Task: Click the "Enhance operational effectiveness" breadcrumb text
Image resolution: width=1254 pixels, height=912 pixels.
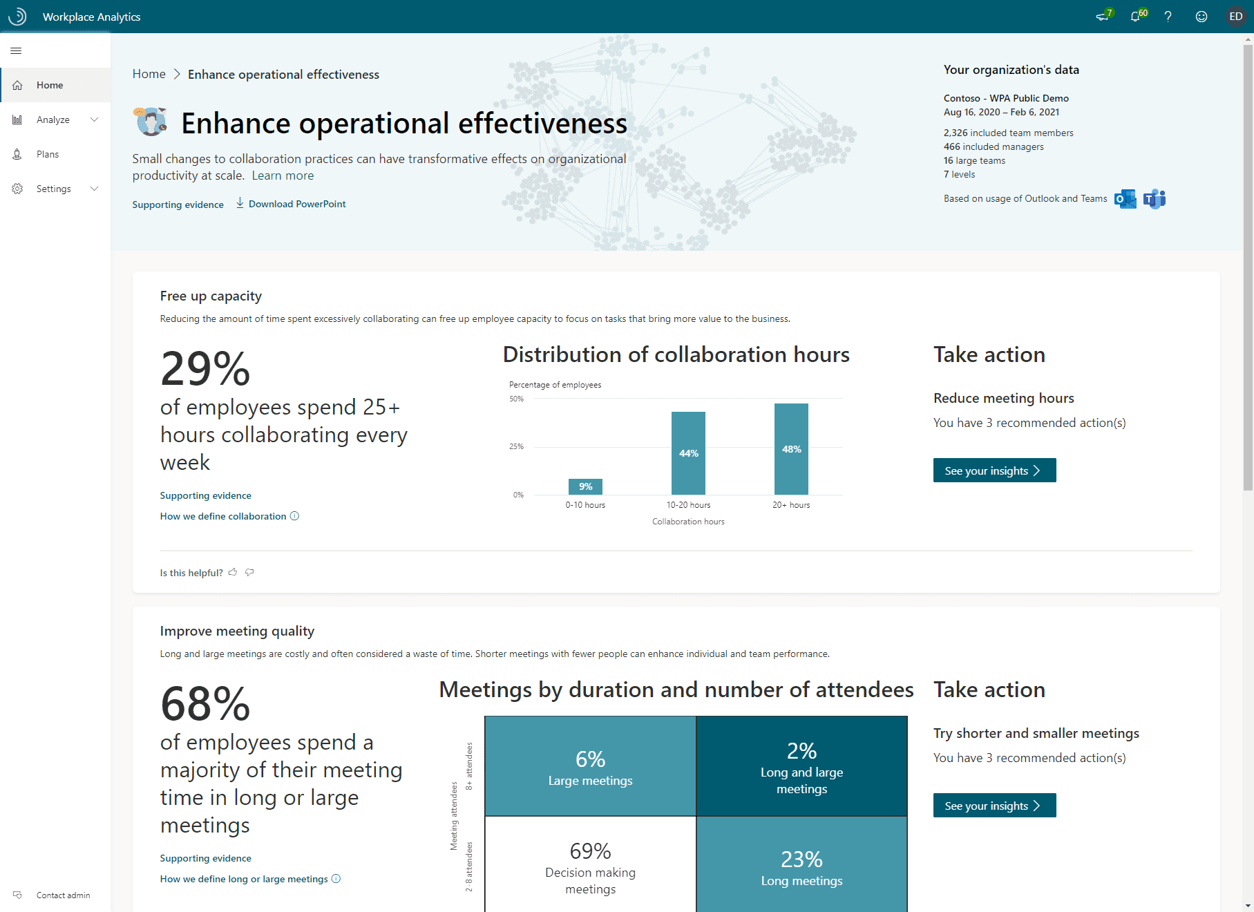Action: [x=283, y=75]
